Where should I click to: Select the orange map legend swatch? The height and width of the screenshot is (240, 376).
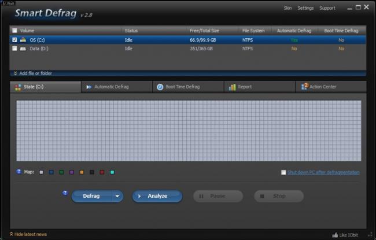tap(82, 172)
